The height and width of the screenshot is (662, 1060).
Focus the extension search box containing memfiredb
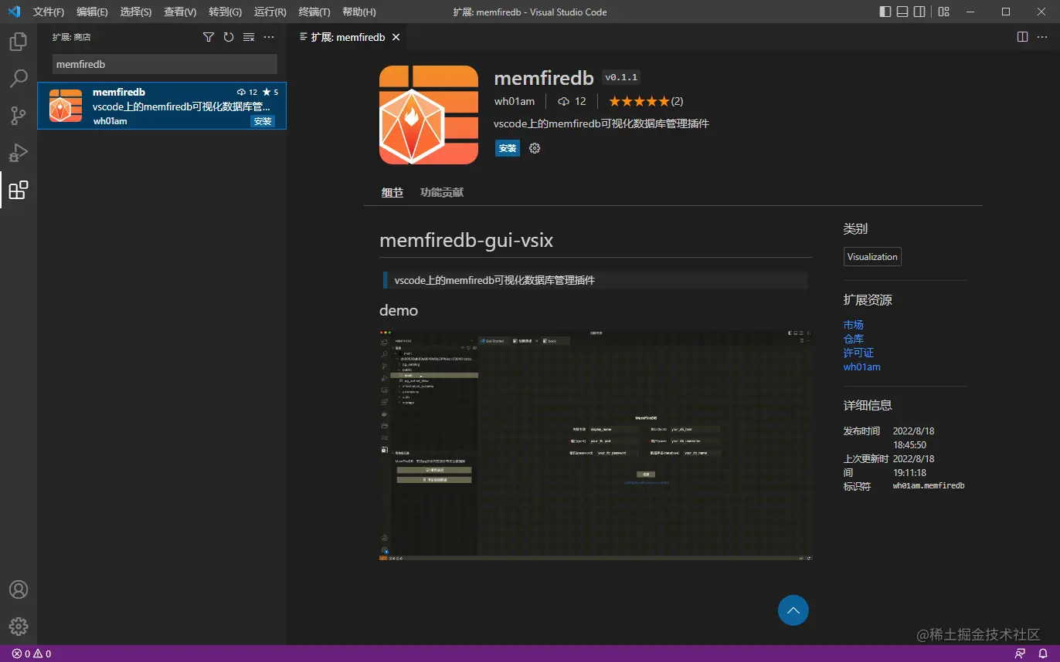click(165, 64)
